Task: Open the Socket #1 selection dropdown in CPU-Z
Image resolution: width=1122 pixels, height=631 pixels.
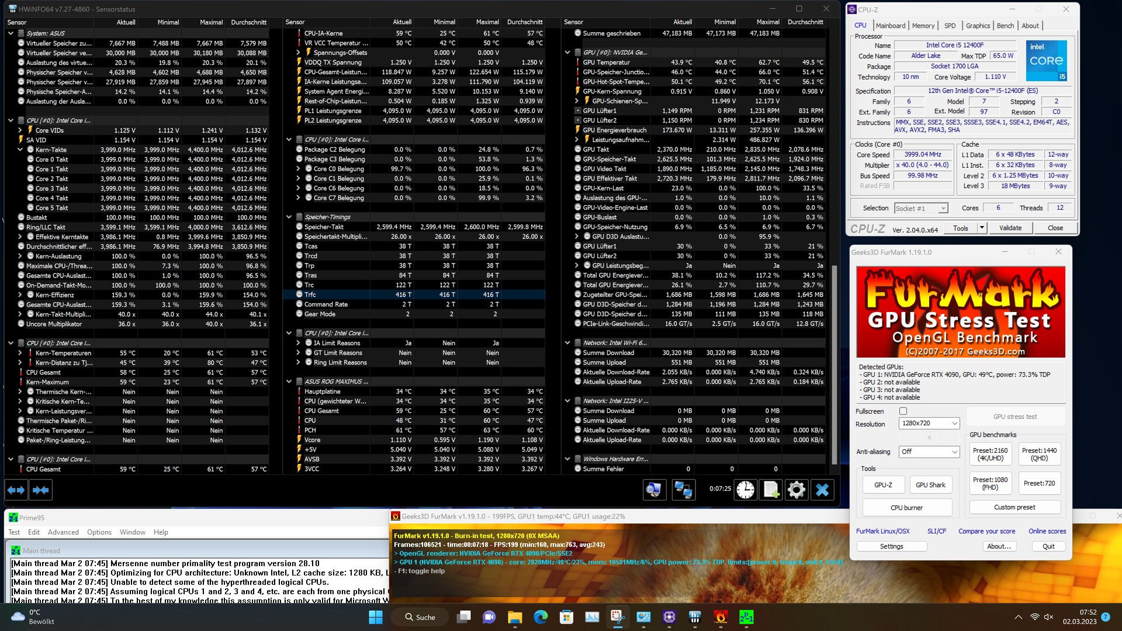Action: (920, 209)
